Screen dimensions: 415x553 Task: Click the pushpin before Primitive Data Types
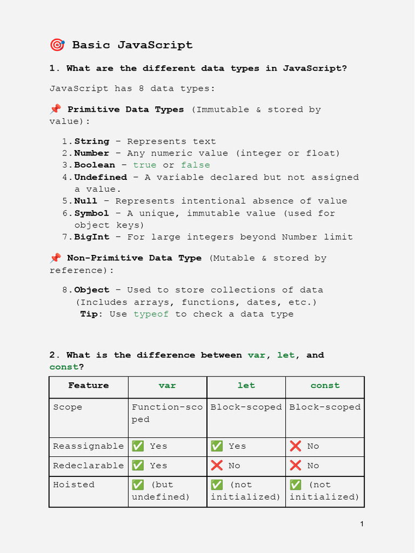click(x=55, y=109)
